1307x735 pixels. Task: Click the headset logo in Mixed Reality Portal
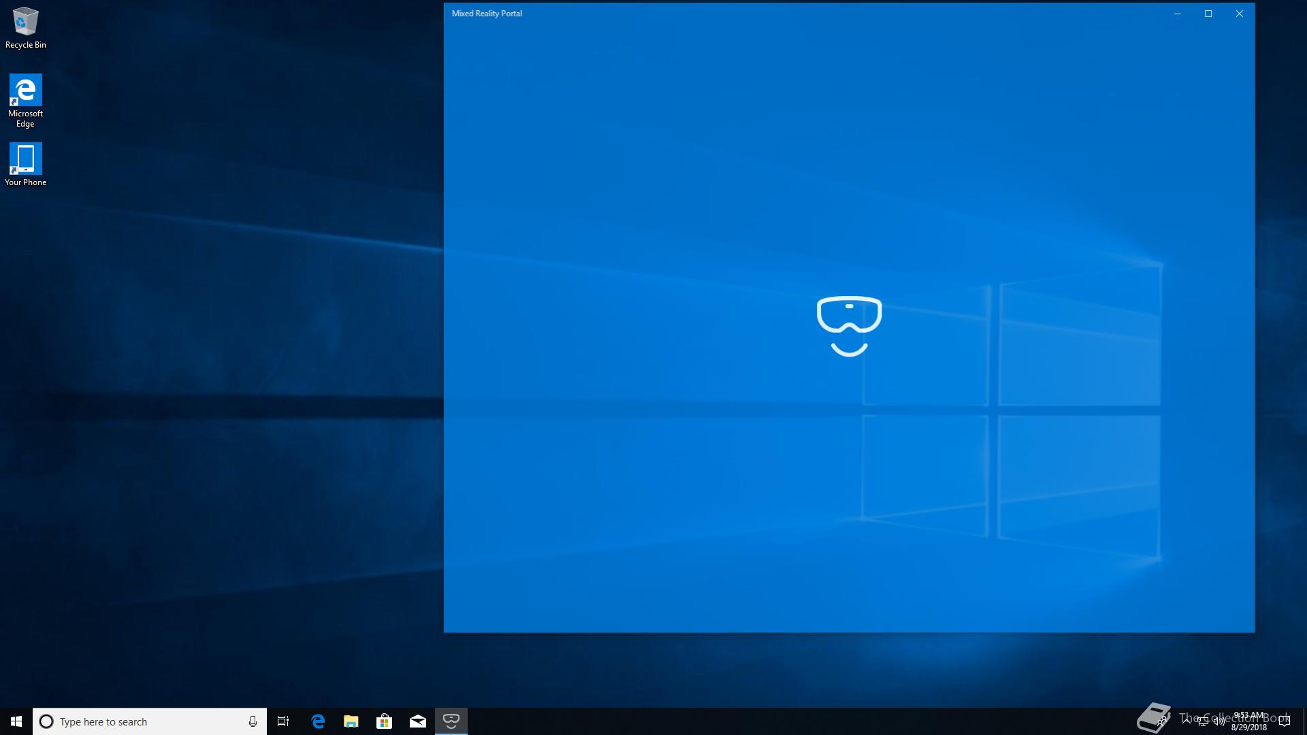[849, 325]
